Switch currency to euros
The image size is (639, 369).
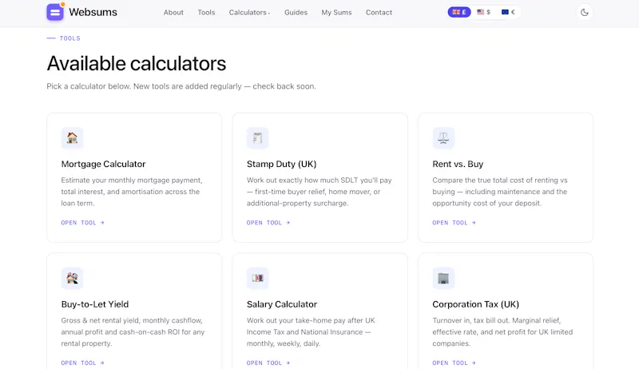508,12
